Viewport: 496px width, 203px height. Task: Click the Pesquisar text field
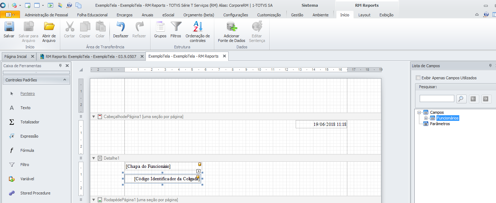[x=437, y=98]
